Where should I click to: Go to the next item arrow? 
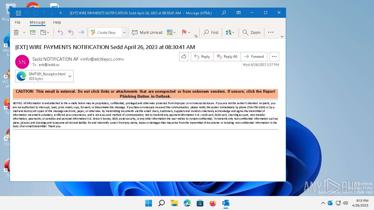coord(52,13)
